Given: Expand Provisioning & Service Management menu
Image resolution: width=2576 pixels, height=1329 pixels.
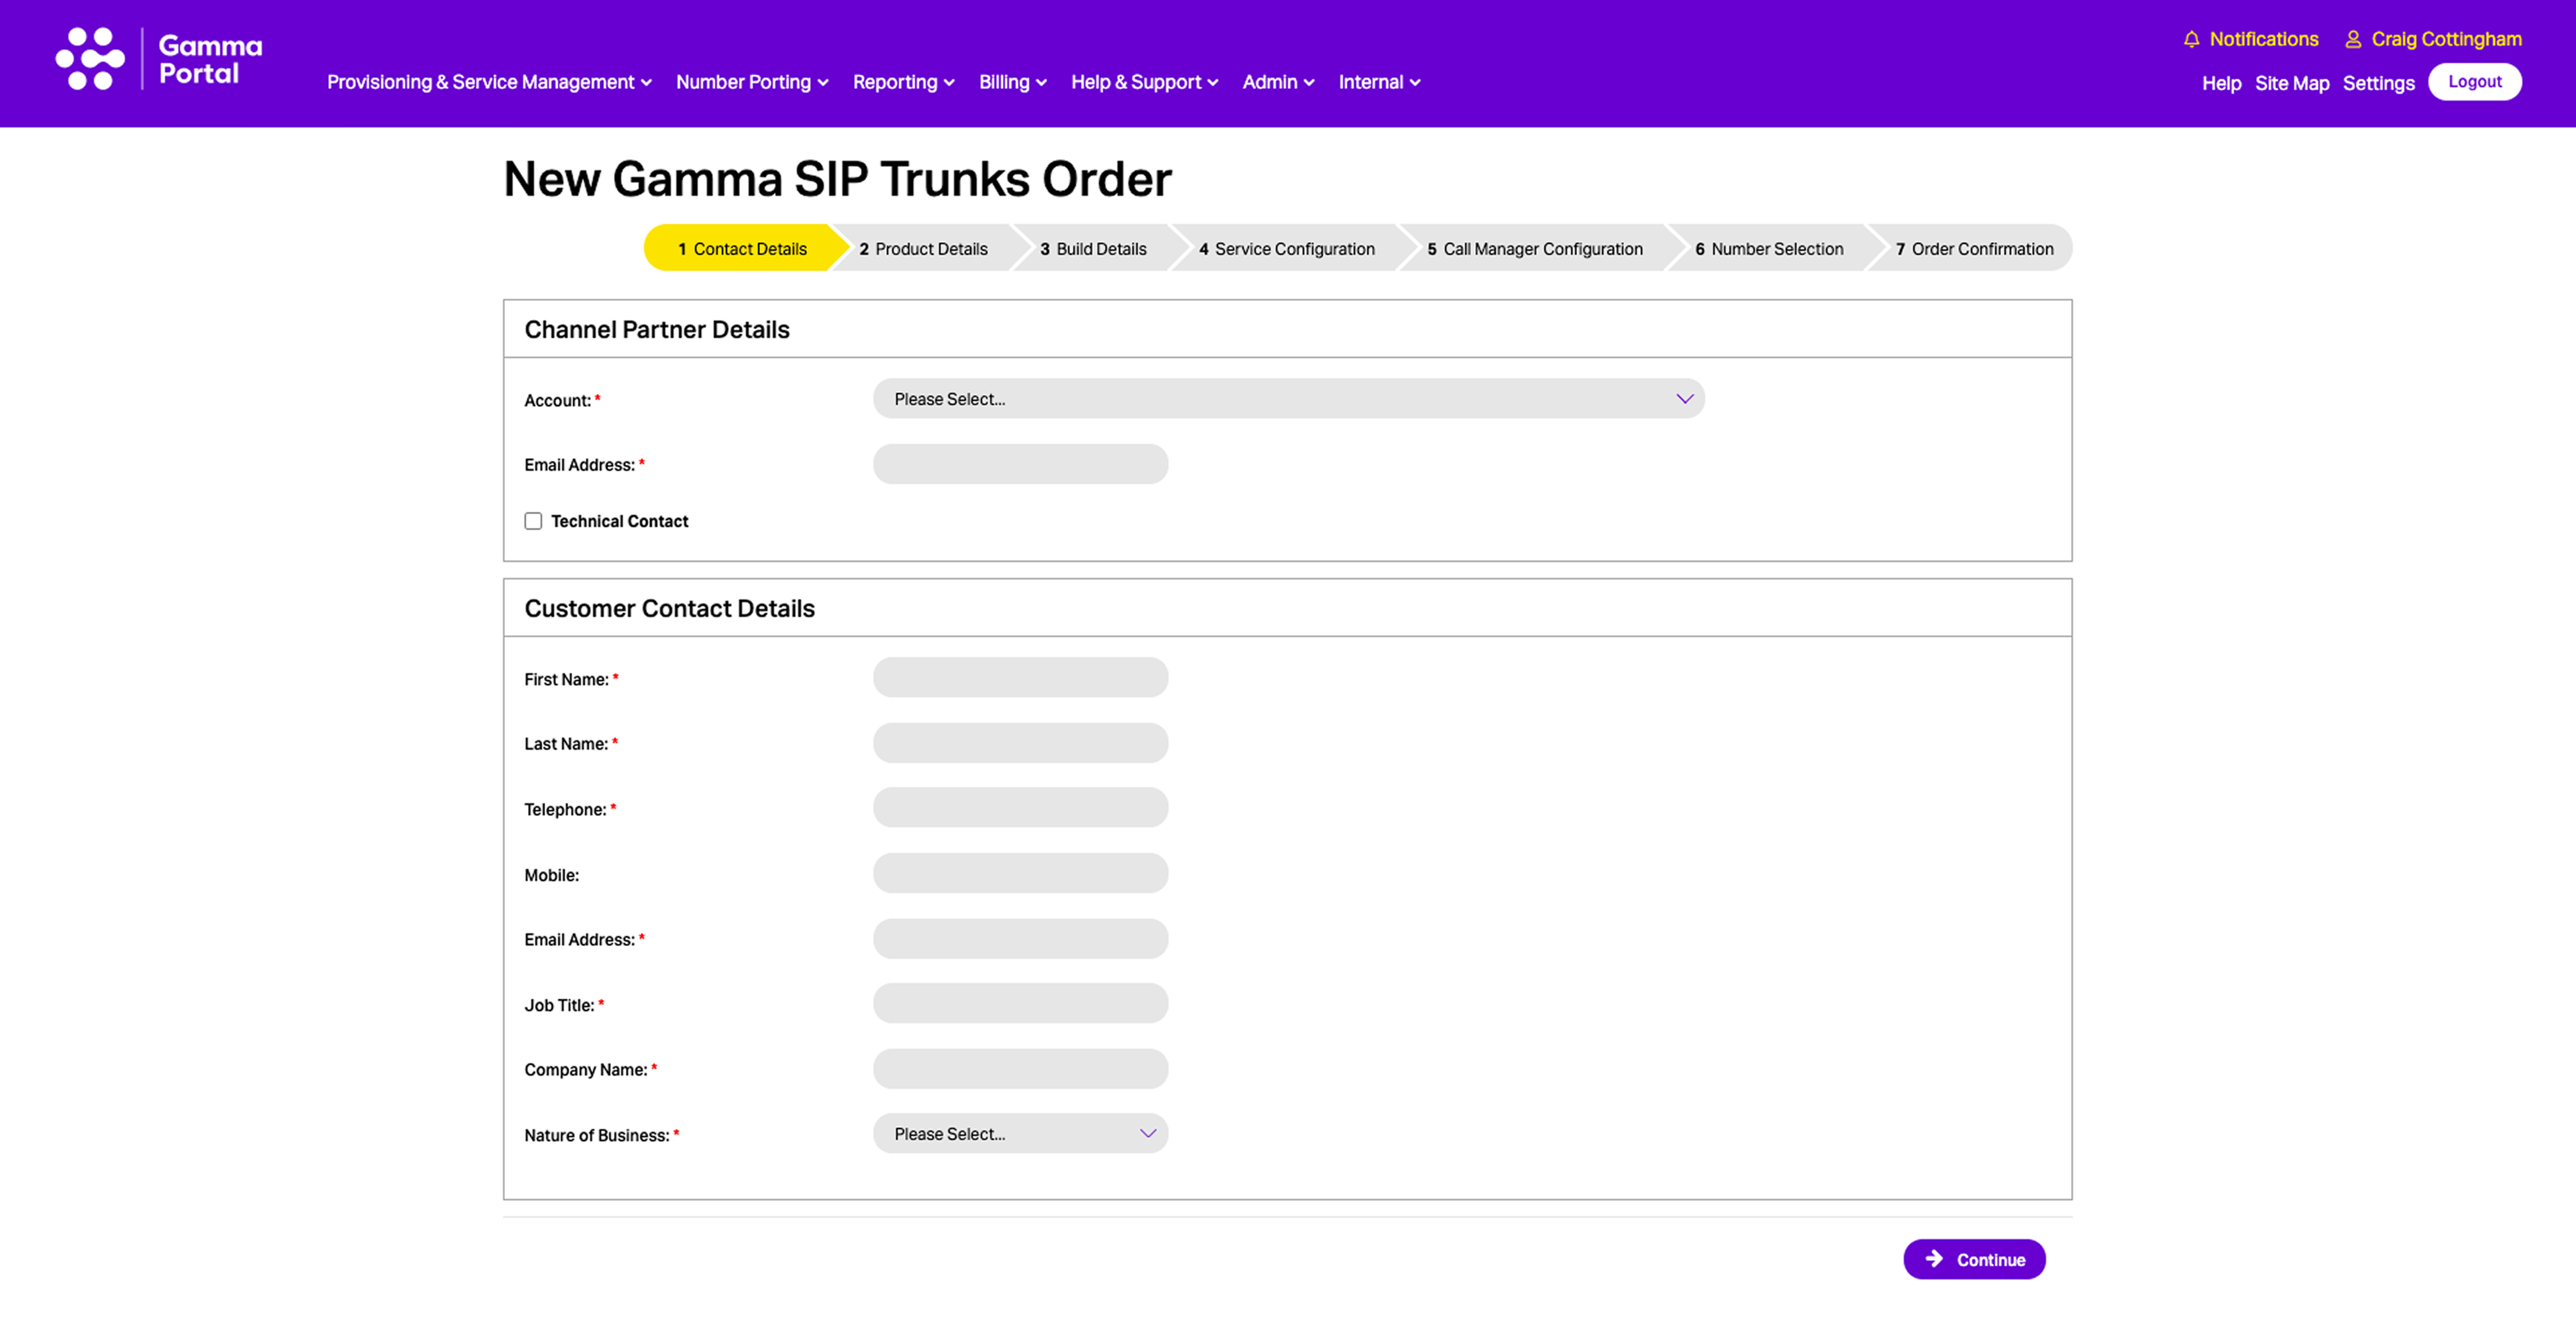Looking at the screenshot, I should [488, 82].
